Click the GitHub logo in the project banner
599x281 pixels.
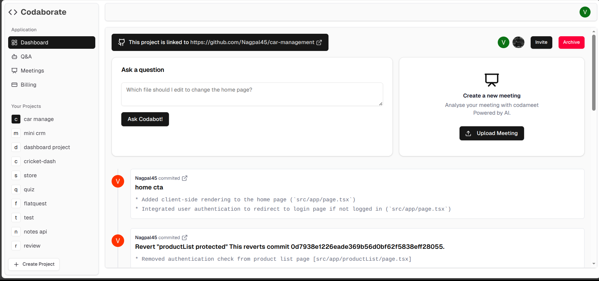coord(121,42)
